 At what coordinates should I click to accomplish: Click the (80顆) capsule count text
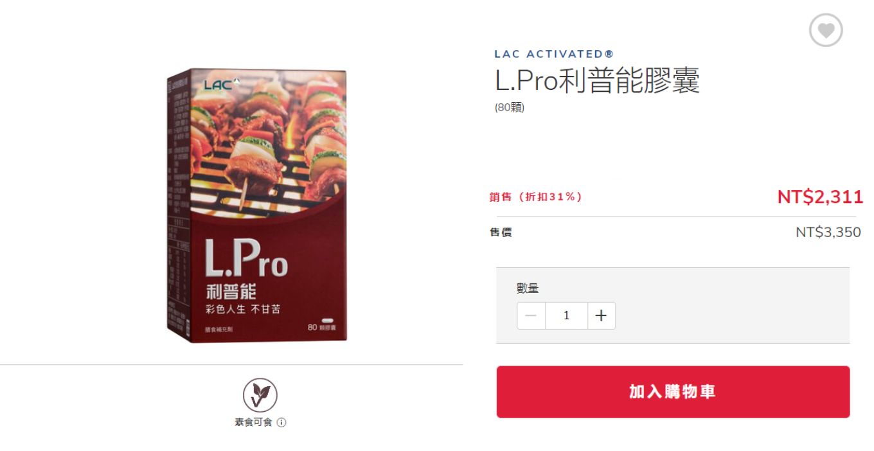510,107
